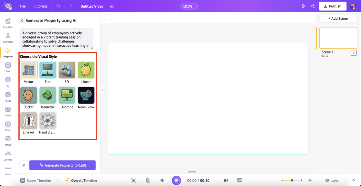The width and height of the screenshot is (361, 186).
Task: Undo the last action
Action: pos(58,6)
